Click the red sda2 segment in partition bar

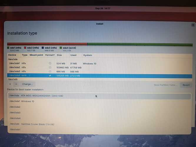click(47, 44)
